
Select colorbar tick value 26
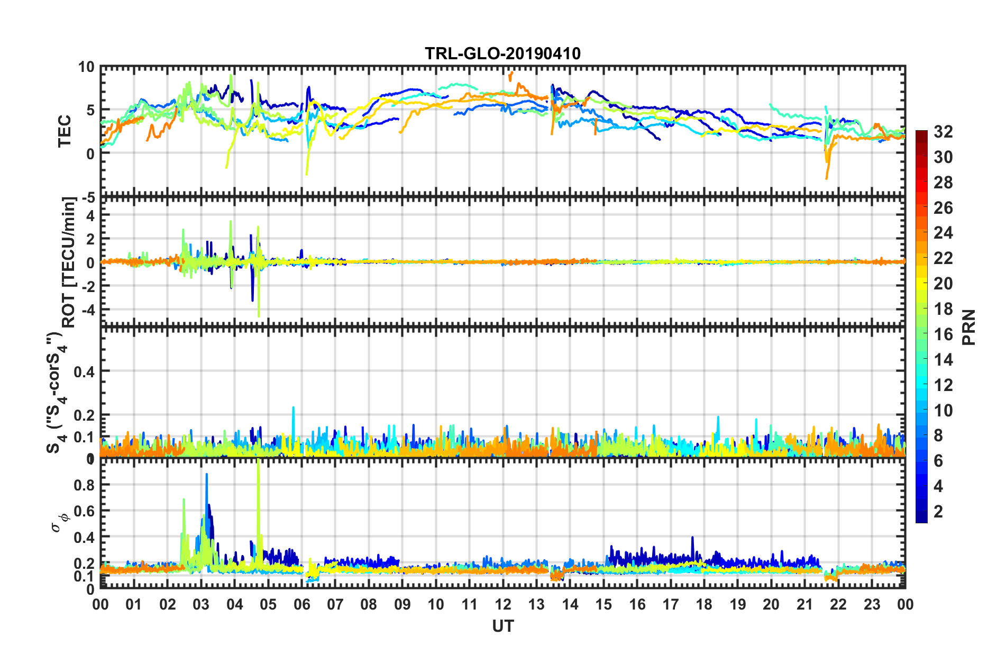point(943,208)
